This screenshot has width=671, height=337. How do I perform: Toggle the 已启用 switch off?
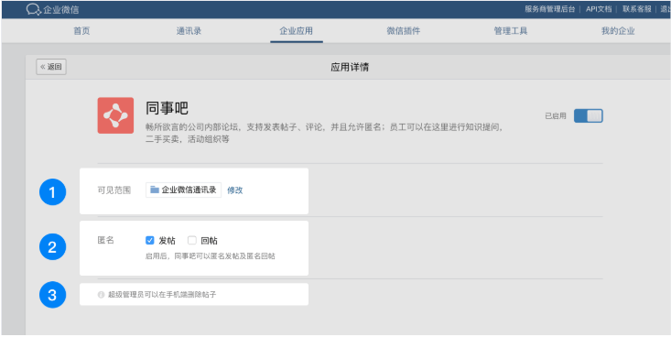coord(589,115)
